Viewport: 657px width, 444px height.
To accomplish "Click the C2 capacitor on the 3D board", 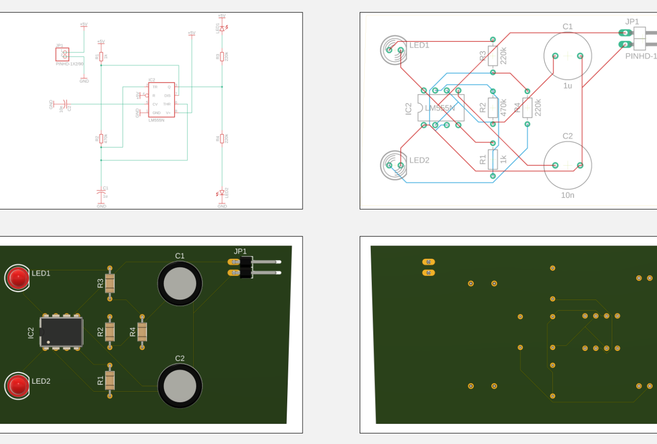I will [x=180, y=386].
